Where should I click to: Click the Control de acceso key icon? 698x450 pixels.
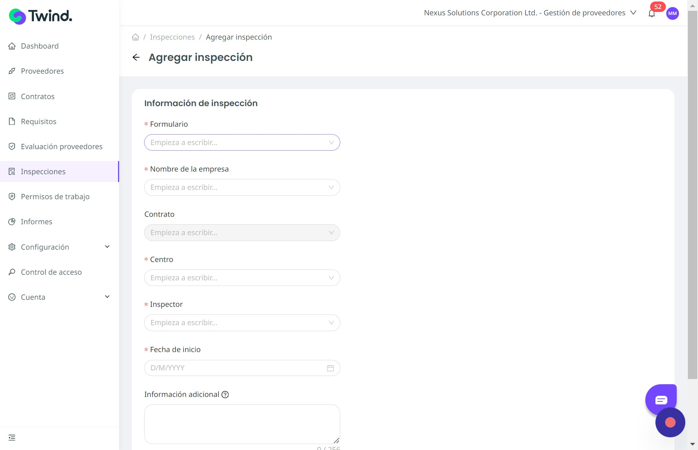pos(12,272)
